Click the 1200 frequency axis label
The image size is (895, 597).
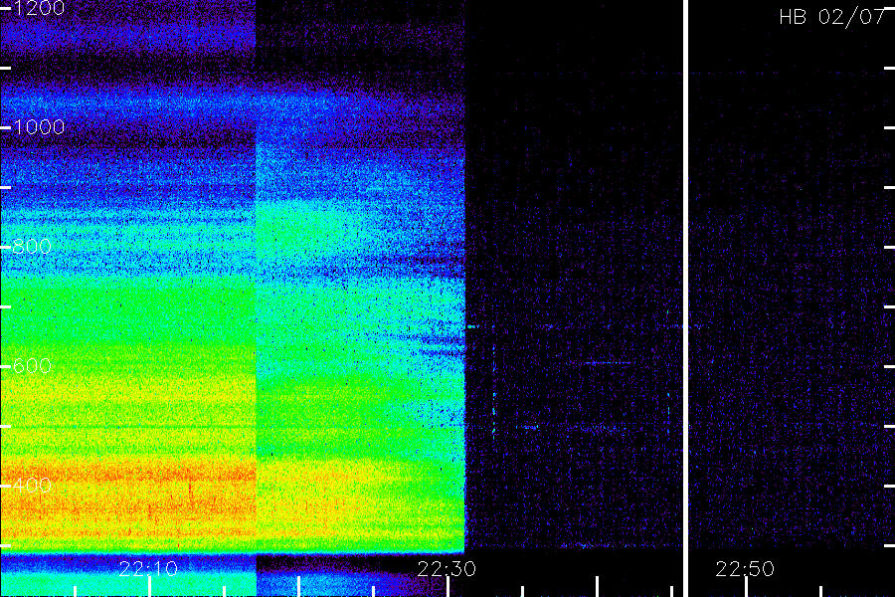pos(38,8)
